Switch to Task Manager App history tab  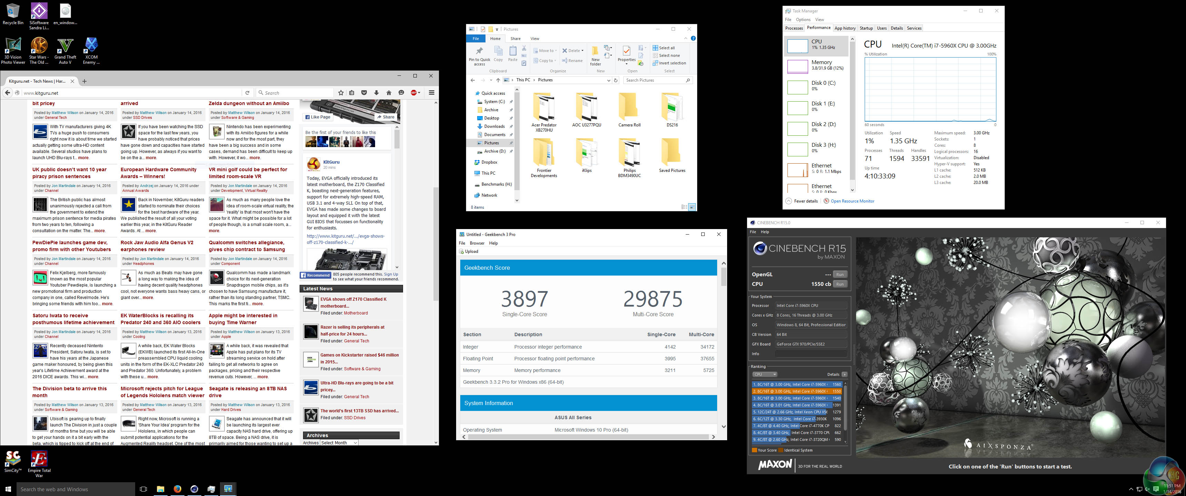tap(845, 28)
